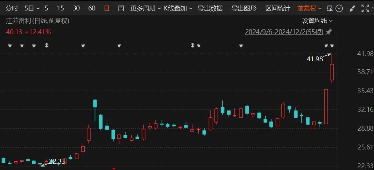Click the pin icon beside the date range
The image size is (374, 170).
click(329, 32)
